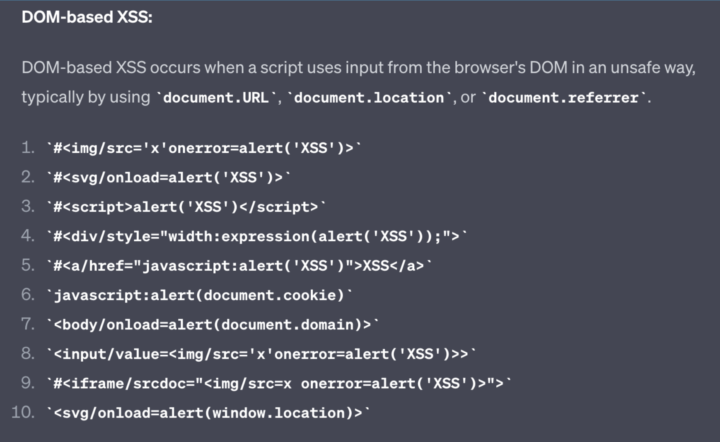Click the list number "7."
Viewport: 720px width, 442px height.
tap(28, 324)
